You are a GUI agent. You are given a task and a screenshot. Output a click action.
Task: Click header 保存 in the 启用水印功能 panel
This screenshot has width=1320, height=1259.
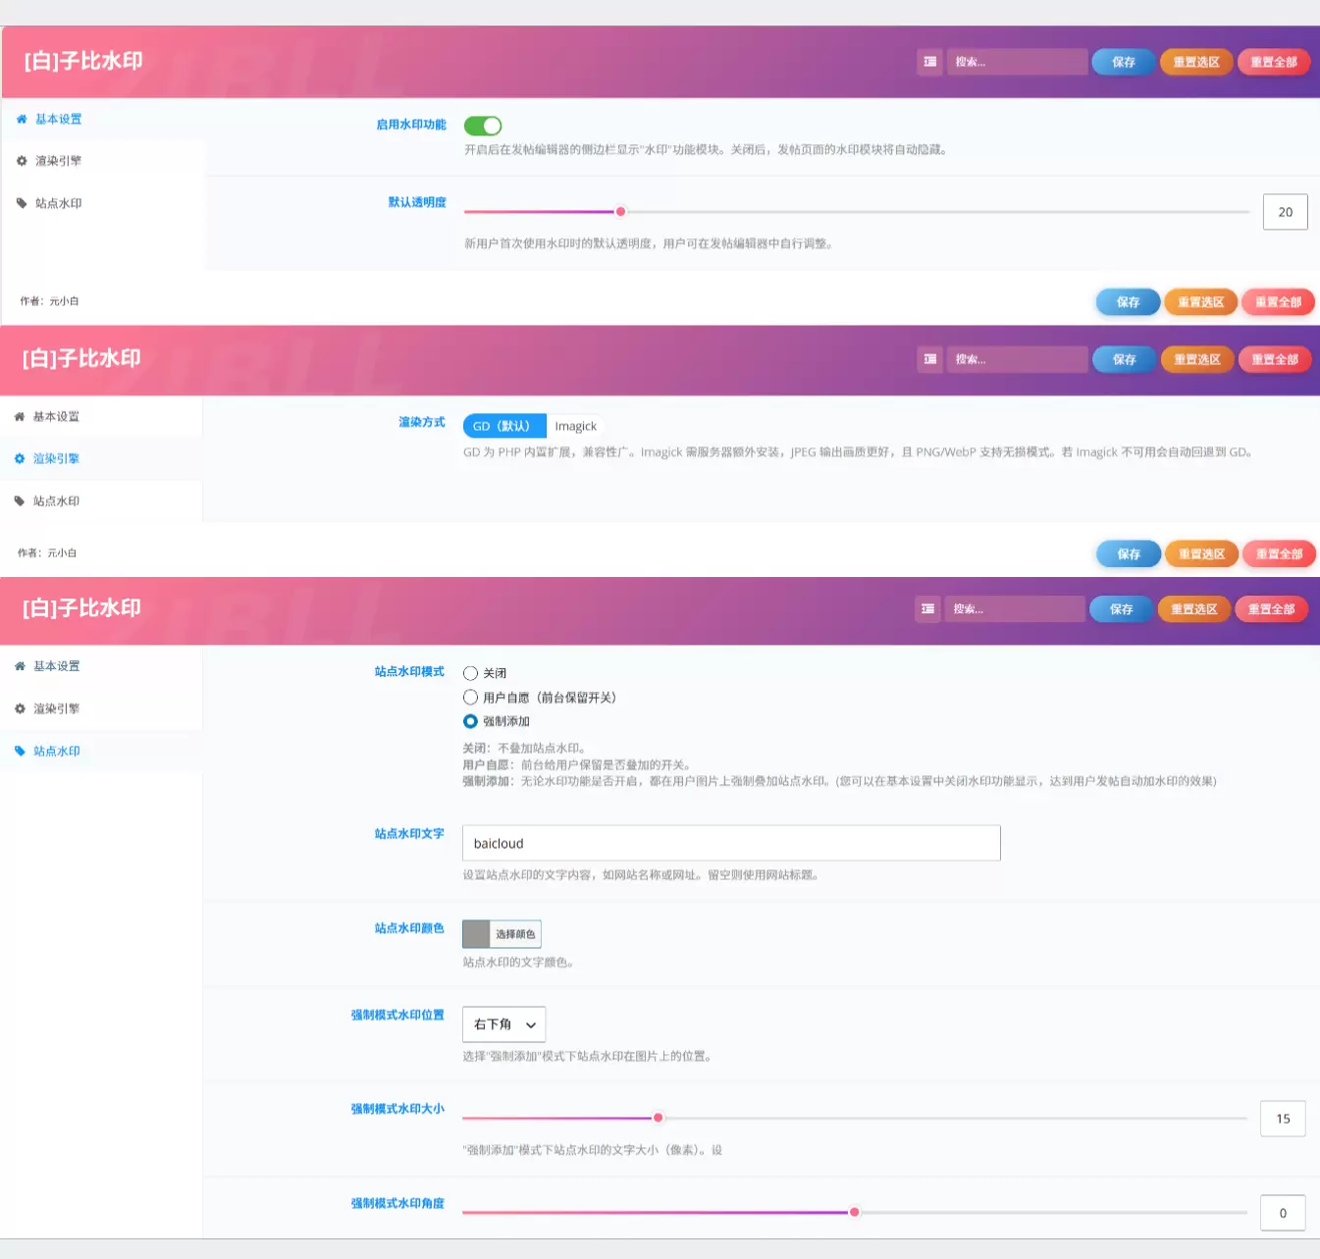1123,62
